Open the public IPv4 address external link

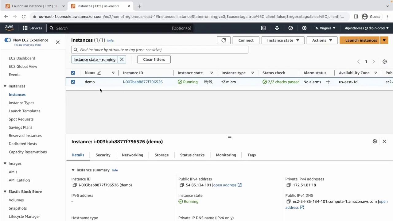coord(227,185)
